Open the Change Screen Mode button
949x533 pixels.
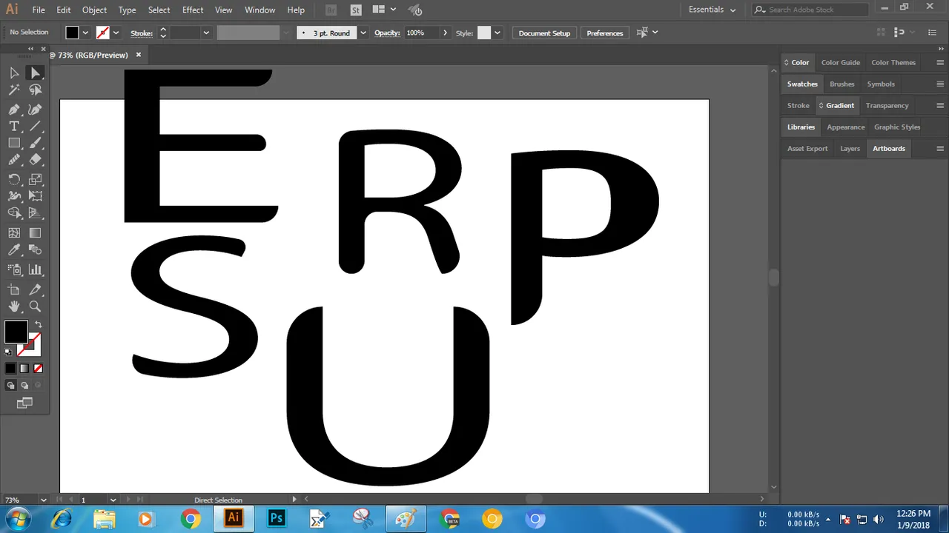[x=24, y=403]
